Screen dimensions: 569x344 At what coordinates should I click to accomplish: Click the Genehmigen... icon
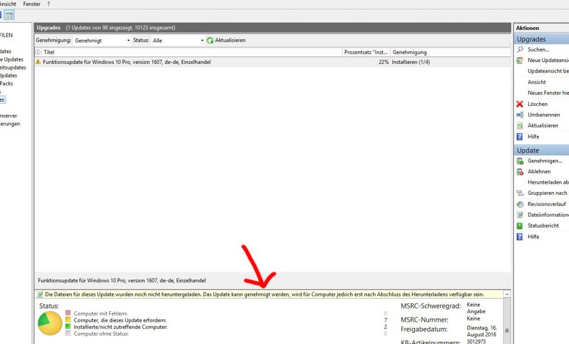coord(520,161)
